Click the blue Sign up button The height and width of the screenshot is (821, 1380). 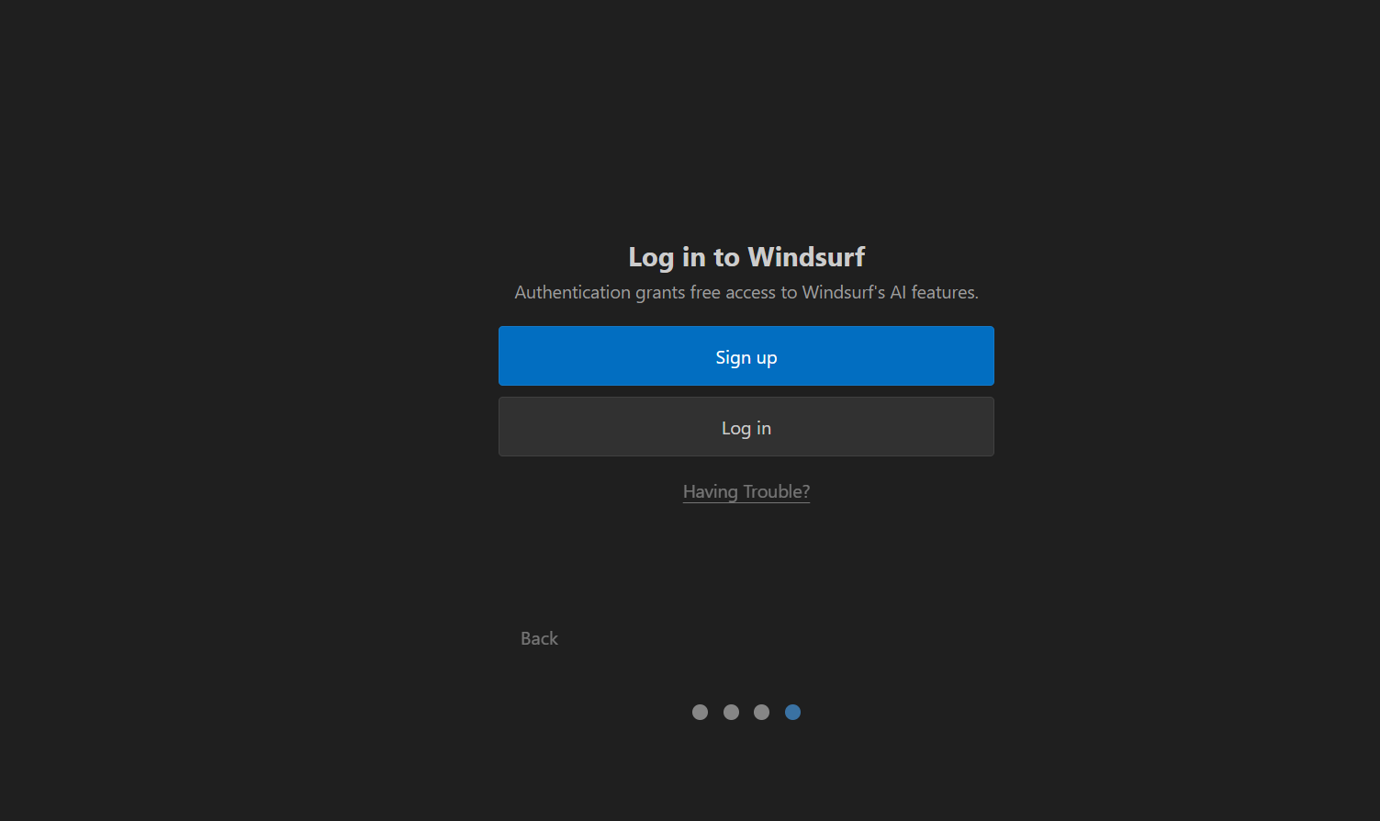[x=746, y=355]
